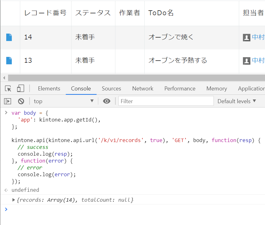Image resolution: width=265 pixels, height=225 pixels.
Task: Click user avatar icon in record 14 row
Action: coord(247,38)
